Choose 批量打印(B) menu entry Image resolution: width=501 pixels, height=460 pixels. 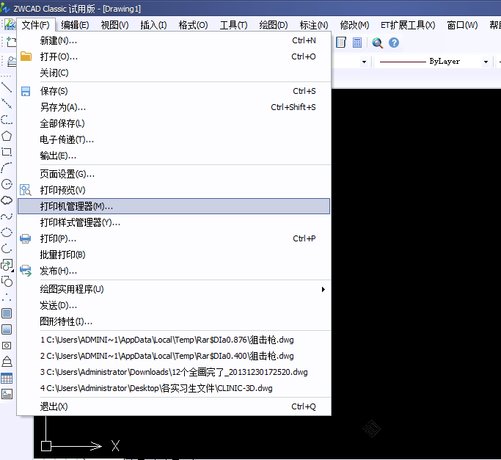[x=174, y=255]
